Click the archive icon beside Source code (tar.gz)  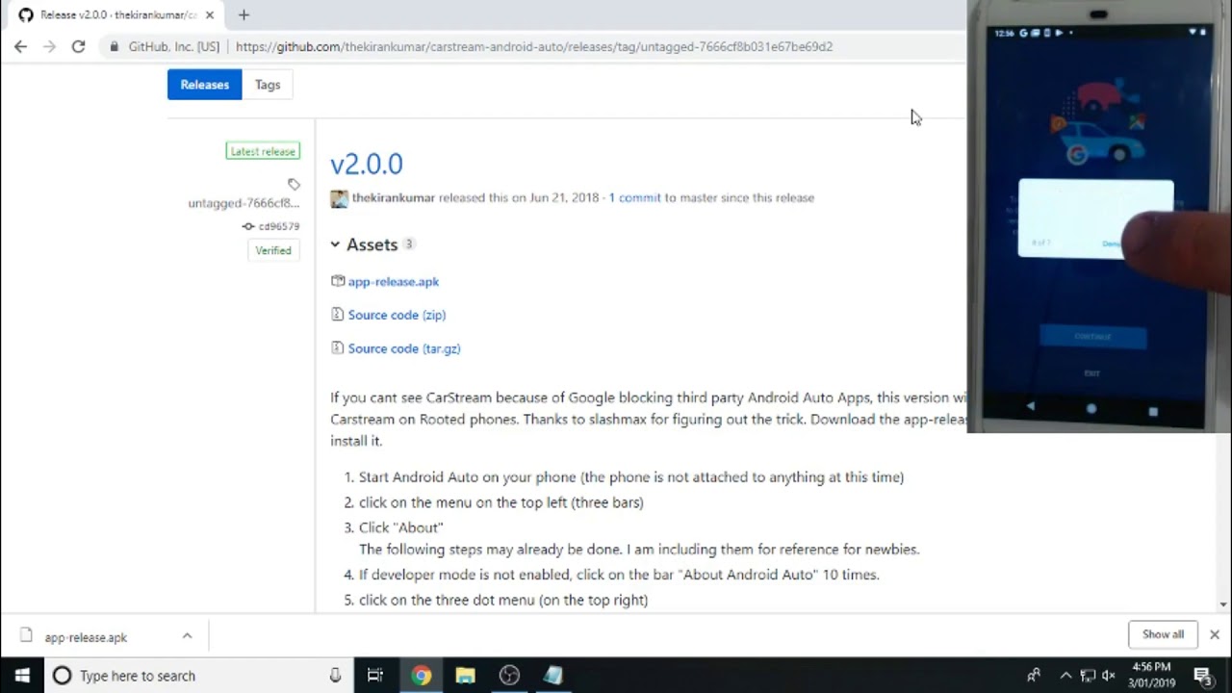[x=337, y=348]
